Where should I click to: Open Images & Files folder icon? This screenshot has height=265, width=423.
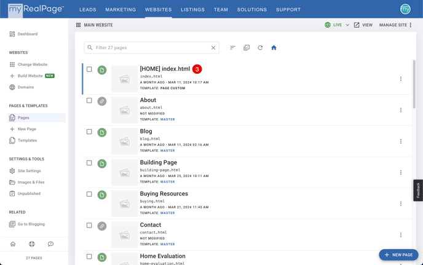click(12, 182)
